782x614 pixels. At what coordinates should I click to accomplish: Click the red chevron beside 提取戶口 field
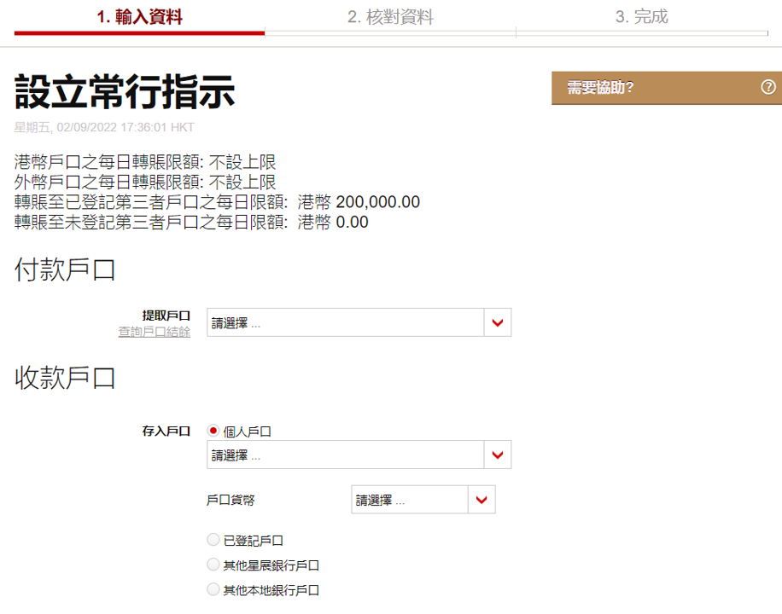point(498,322)
